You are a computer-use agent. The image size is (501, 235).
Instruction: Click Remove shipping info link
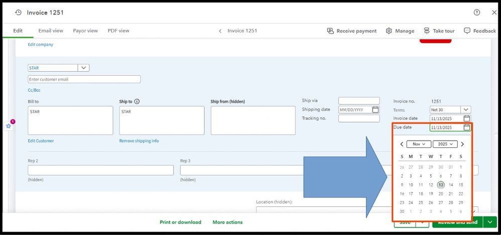pyautogui.click(x=139, y=141)
